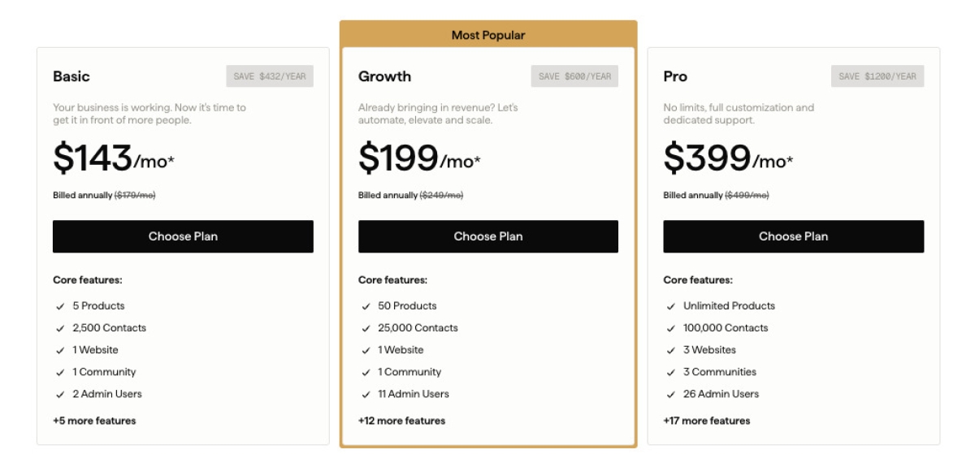This screenshot has width=975, height=454.
Task: Choose the Growth plan
Action: (x=488, y=236)
